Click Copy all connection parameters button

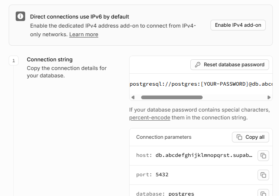pos(251,137)
